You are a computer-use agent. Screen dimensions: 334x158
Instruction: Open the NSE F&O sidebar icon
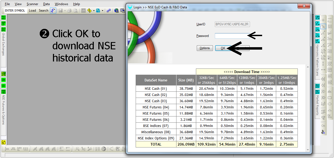coord(4,92)
